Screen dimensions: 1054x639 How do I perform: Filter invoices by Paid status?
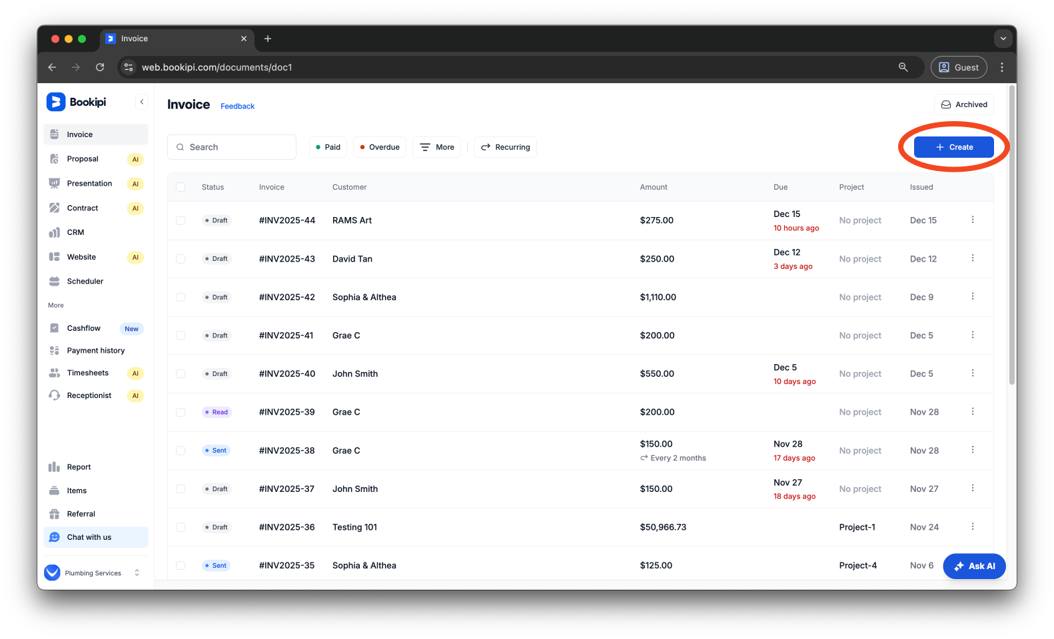click(x=328, y=147)
